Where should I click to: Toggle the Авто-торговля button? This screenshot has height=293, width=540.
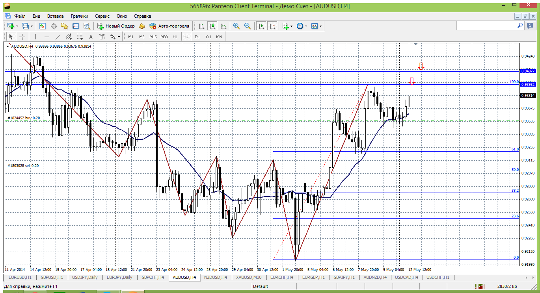click(169, 26)
